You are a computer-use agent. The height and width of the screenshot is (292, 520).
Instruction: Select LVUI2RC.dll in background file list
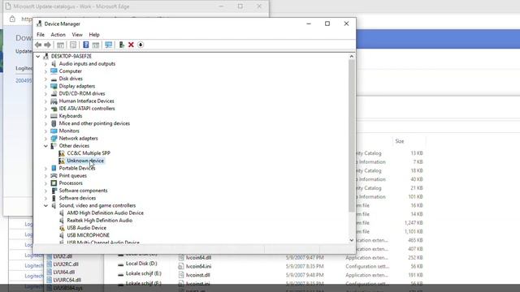tap(66, 264)
